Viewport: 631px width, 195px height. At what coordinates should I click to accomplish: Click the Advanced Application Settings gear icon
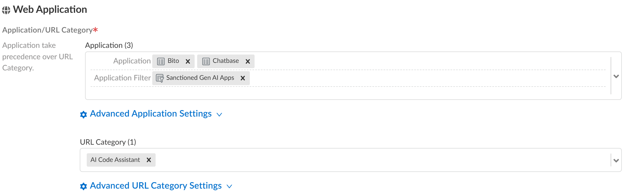(x=83, y=114)
